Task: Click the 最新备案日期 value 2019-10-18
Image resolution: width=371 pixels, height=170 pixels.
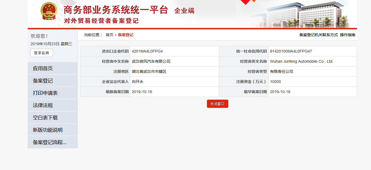Action: pos(142,92)
